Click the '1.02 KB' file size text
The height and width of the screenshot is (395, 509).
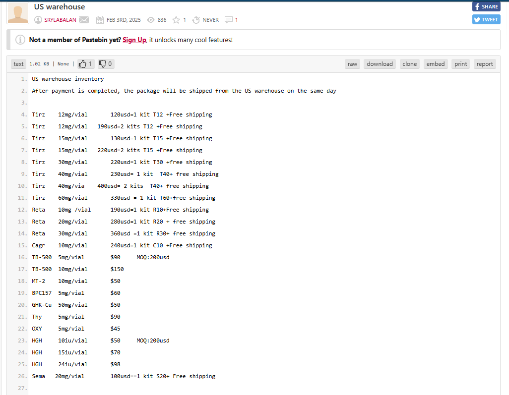point(39,64)
